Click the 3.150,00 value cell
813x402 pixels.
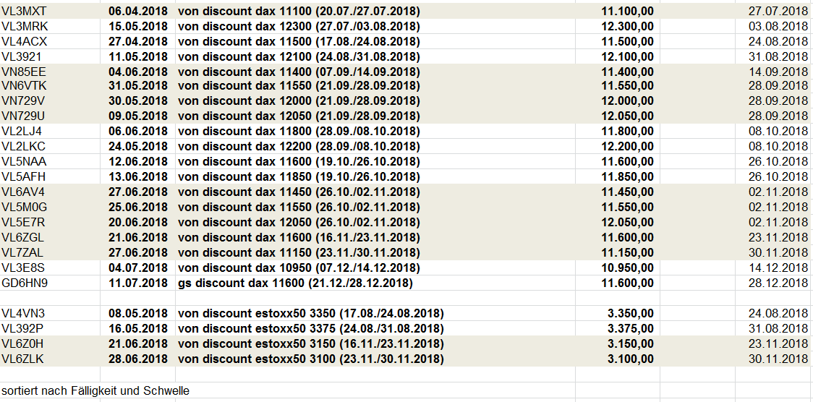[x=630, y=343]
